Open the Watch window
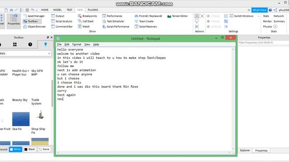Screen dimensions: 289x162 pos(84,27)
